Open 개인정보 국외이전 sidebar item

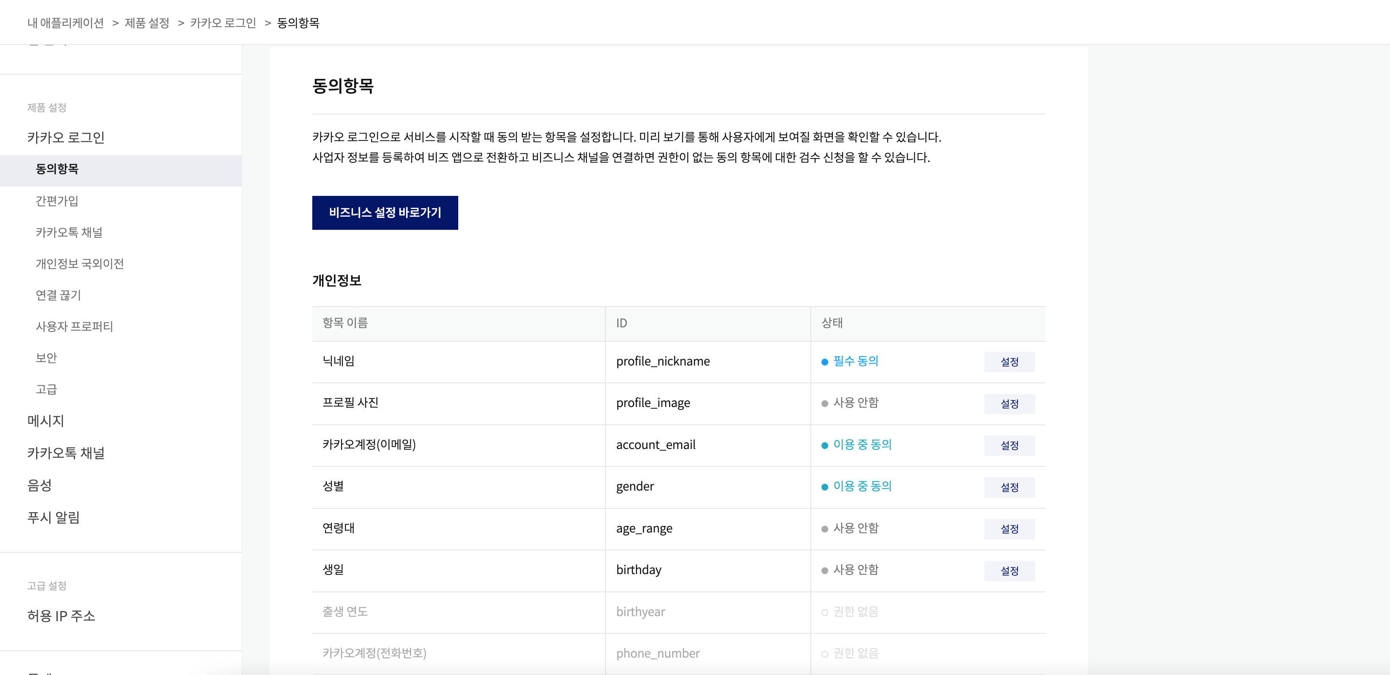point(79,264)
